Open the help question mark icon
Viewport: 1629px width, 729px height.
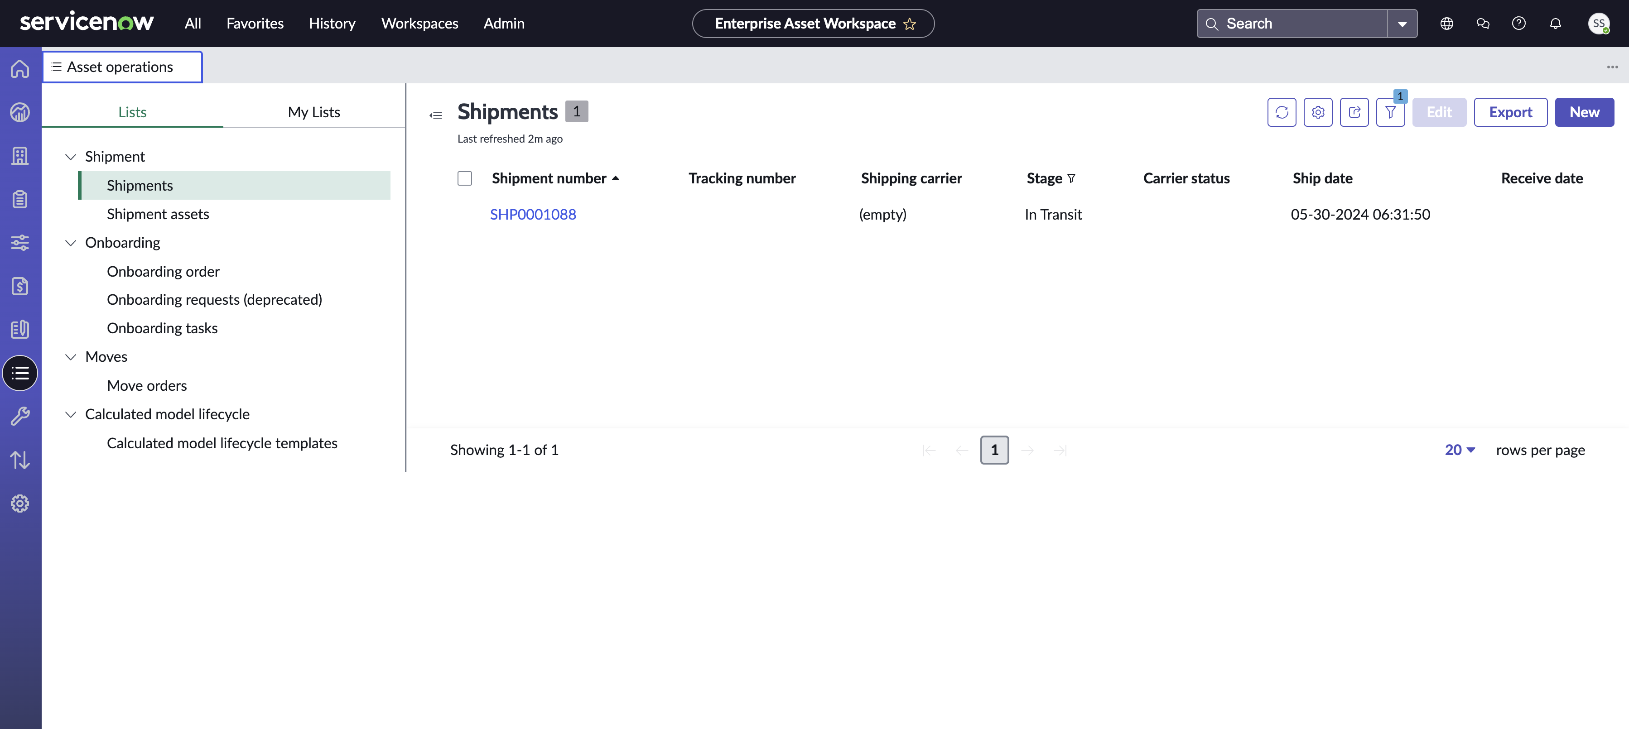[1518, 24]
